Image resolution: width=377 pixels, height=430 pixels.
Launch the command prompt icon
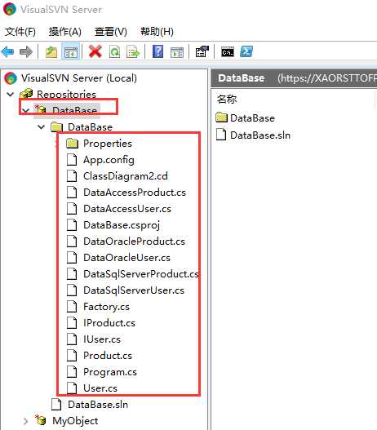228,51
